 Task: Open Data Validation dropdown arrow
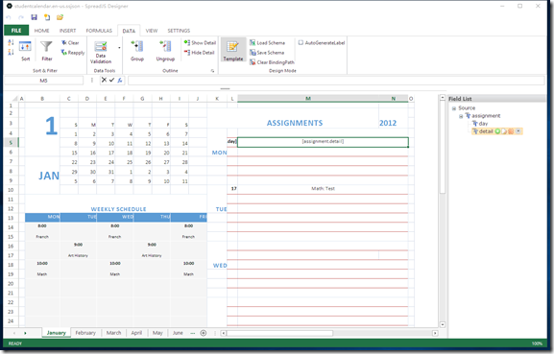[x=119, y=48]
